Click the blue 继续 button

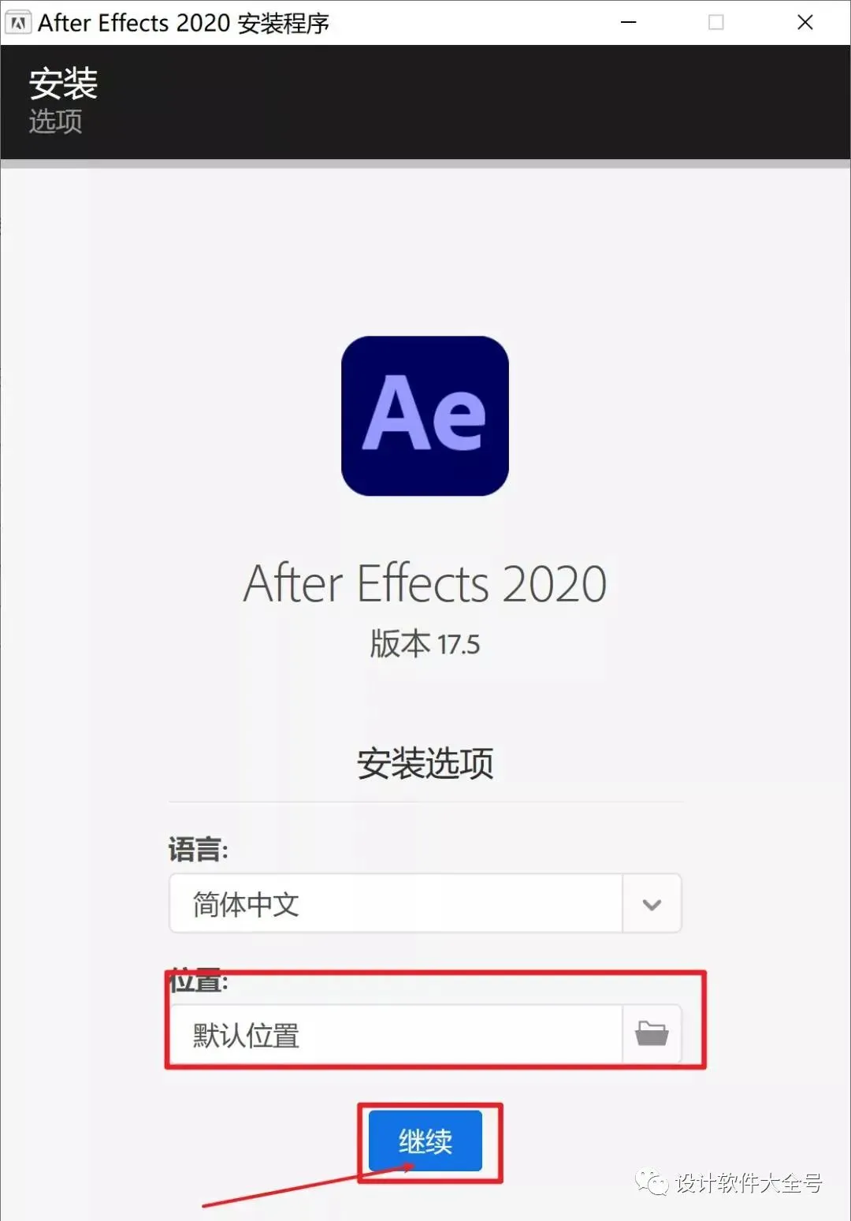[x=425, y=1141]
